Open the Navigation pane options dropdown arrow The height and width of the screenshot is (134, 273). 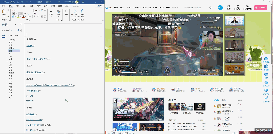15,25
